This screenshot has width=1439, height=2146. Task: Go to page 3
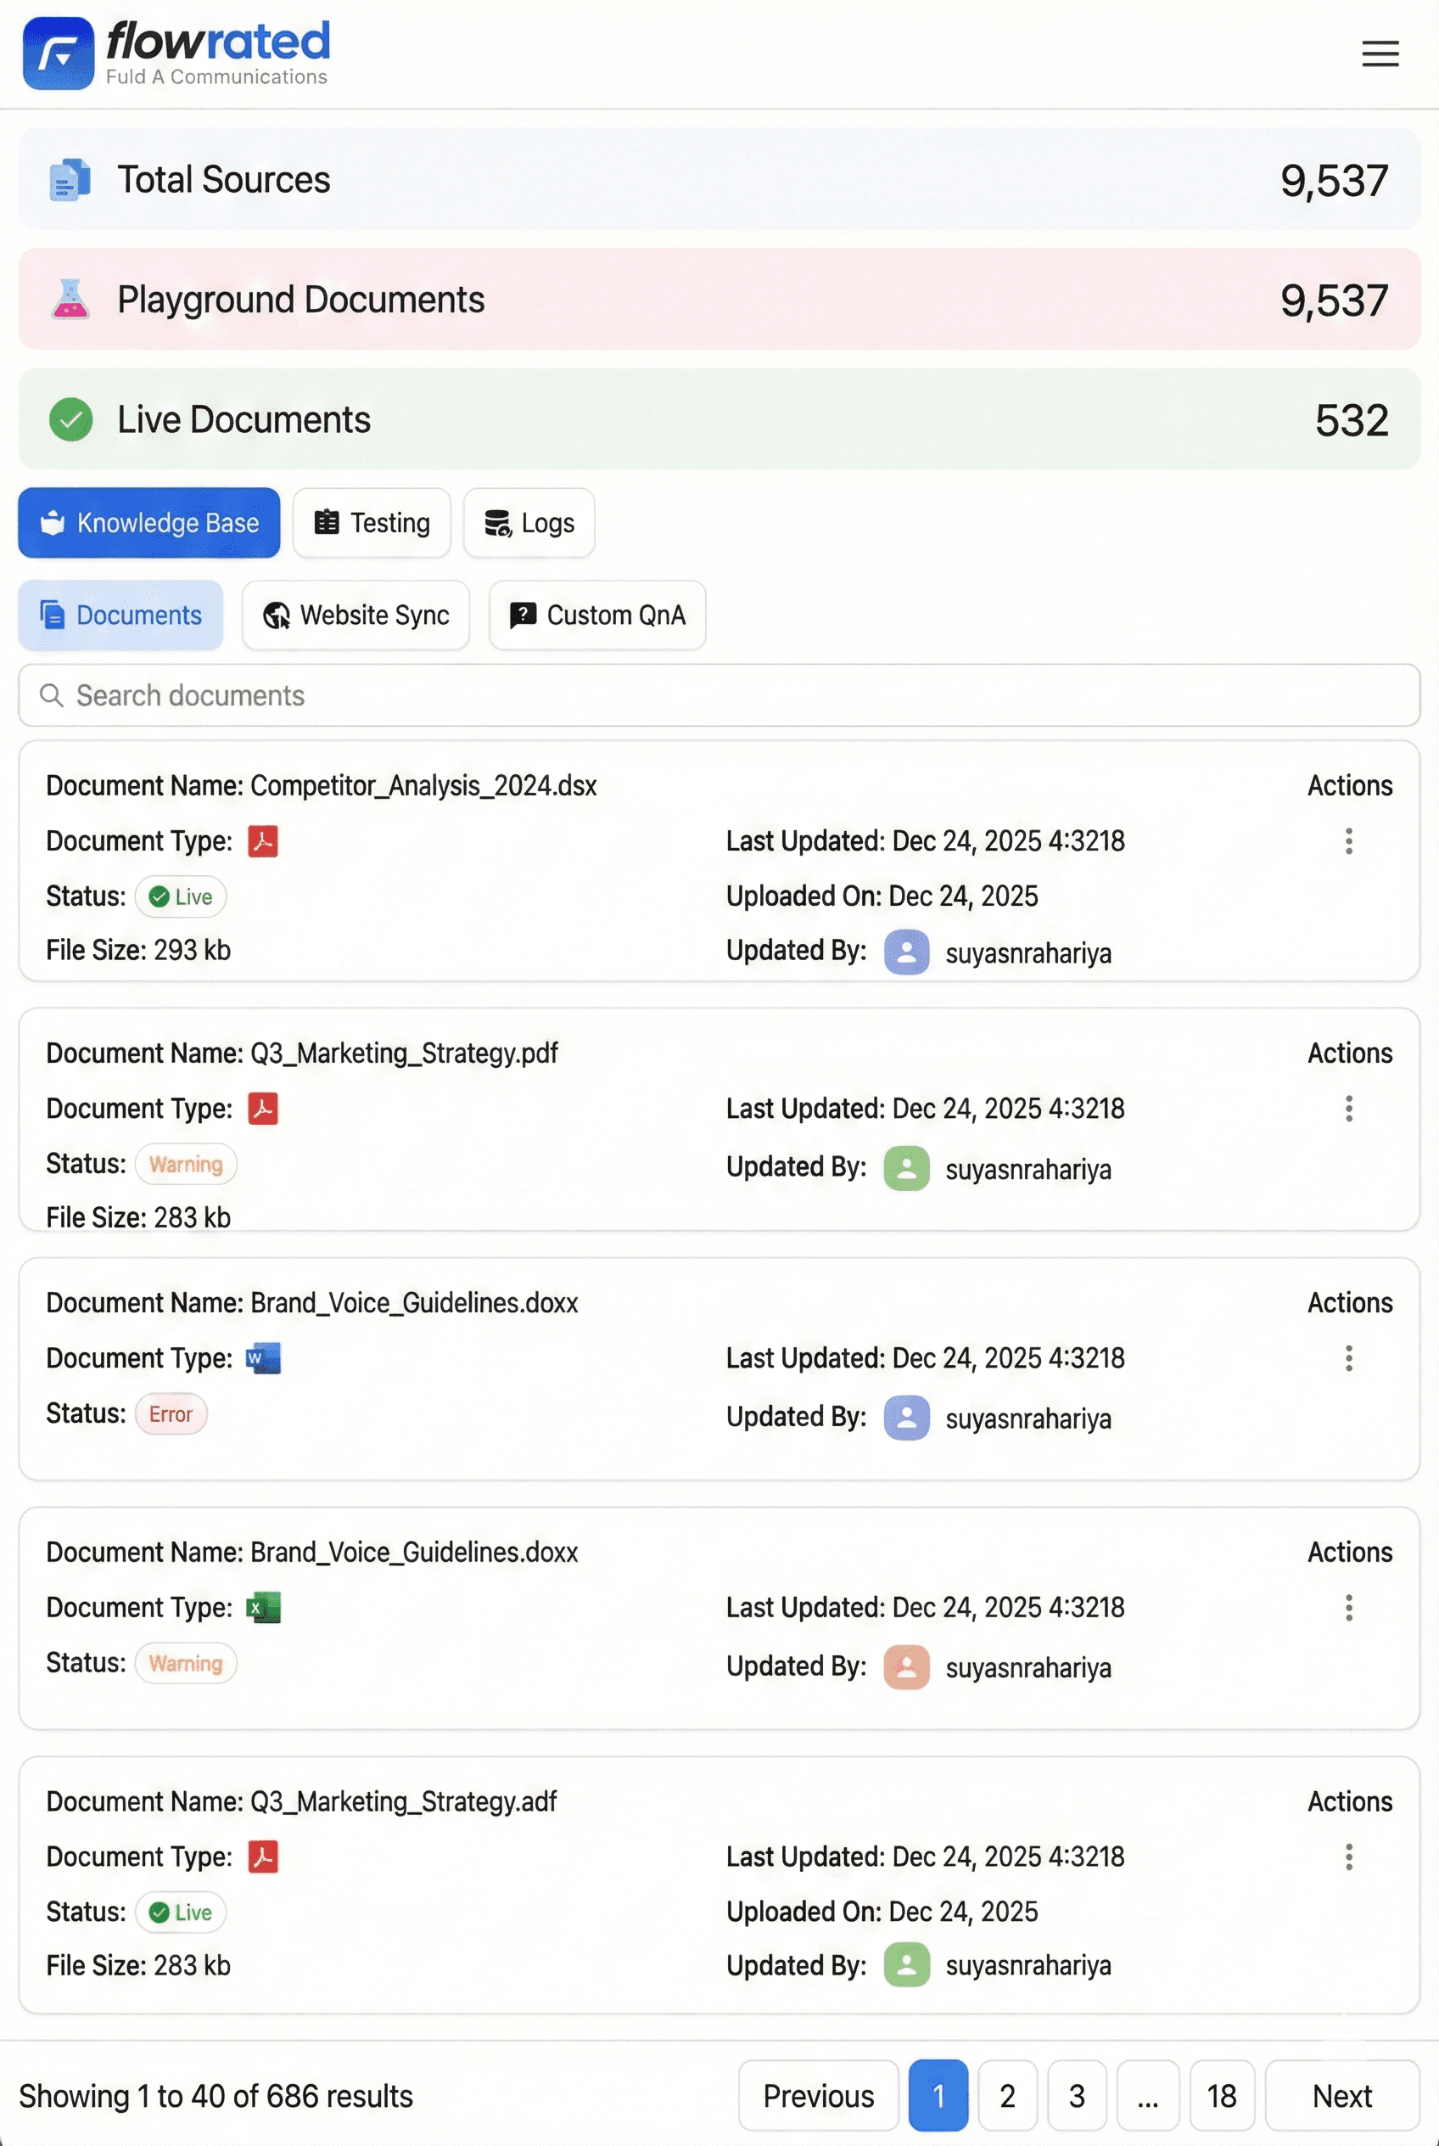pyautogui.click(x=1077, y=2096)
